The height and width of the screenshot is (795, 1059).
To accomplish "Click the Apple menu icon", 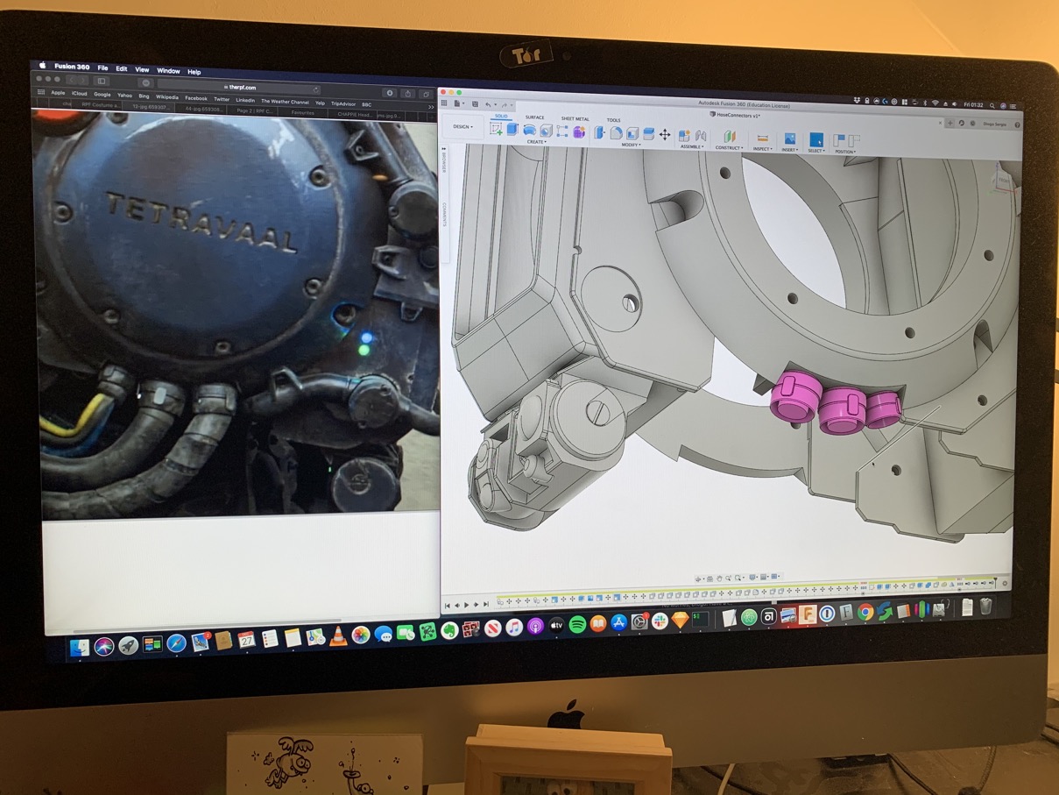I will [x=41, y=65].
